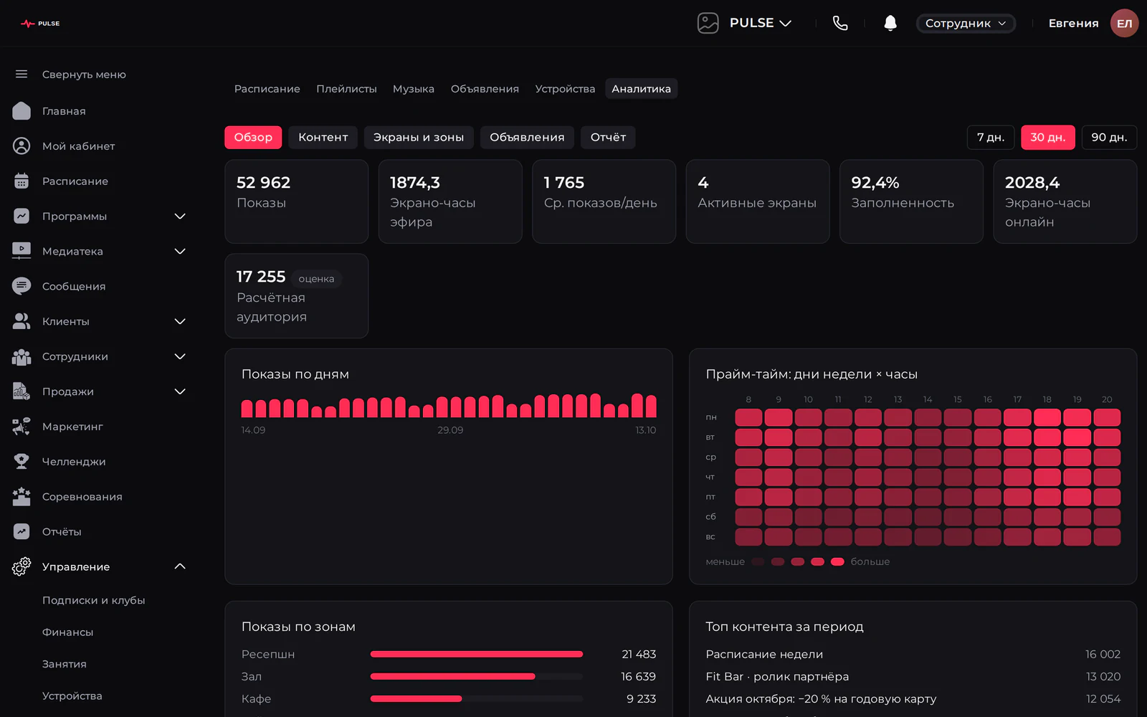1147x717 pixels.
Task: Collapse the Управление submenu chevron
Action: pos(180,566)
